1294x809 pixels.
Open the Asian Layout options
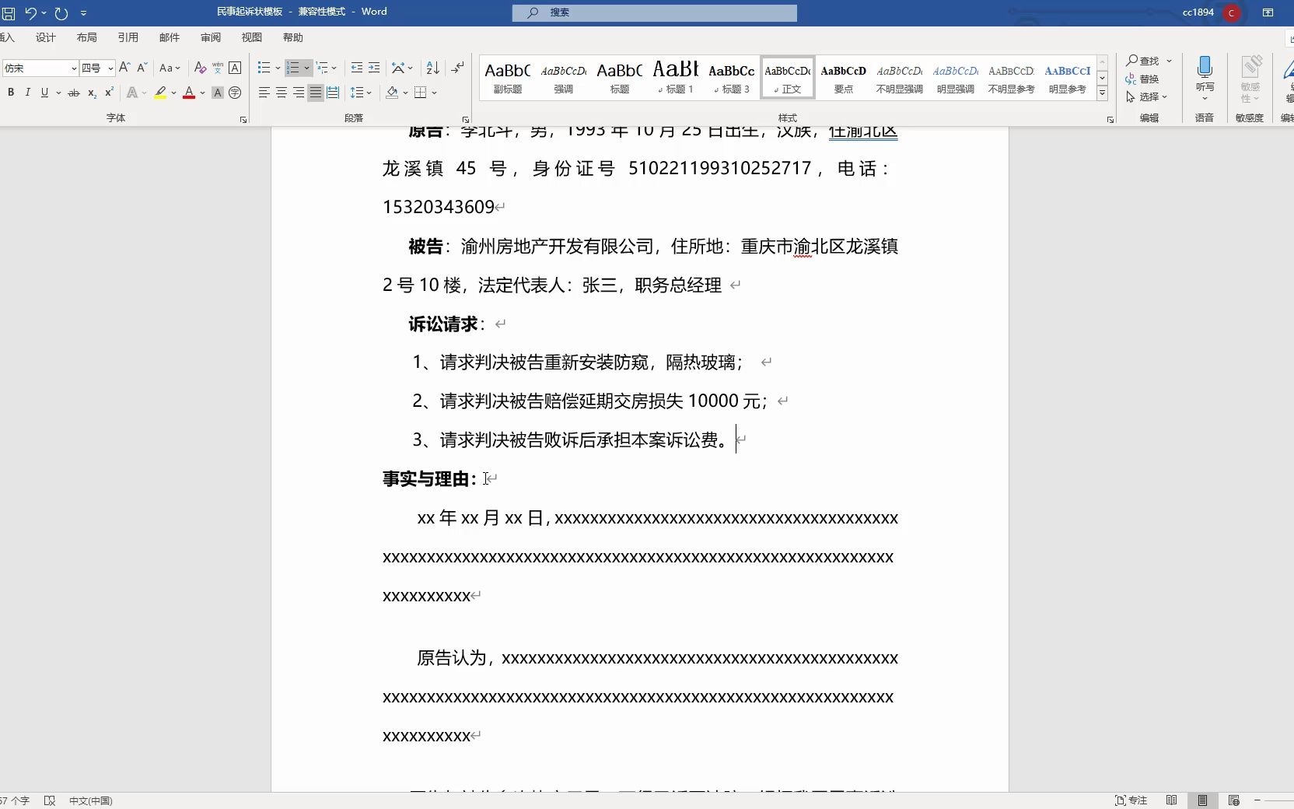[x=402, y=68]
